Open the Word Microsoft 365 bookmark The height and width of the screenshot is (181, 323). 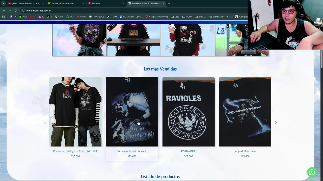[x=221, y=17]
